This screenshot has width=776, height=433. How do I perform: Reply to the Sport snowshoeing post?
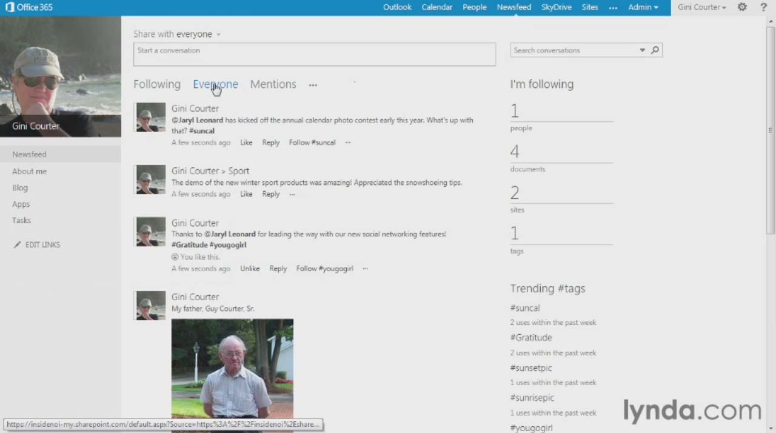pos(271,194)
